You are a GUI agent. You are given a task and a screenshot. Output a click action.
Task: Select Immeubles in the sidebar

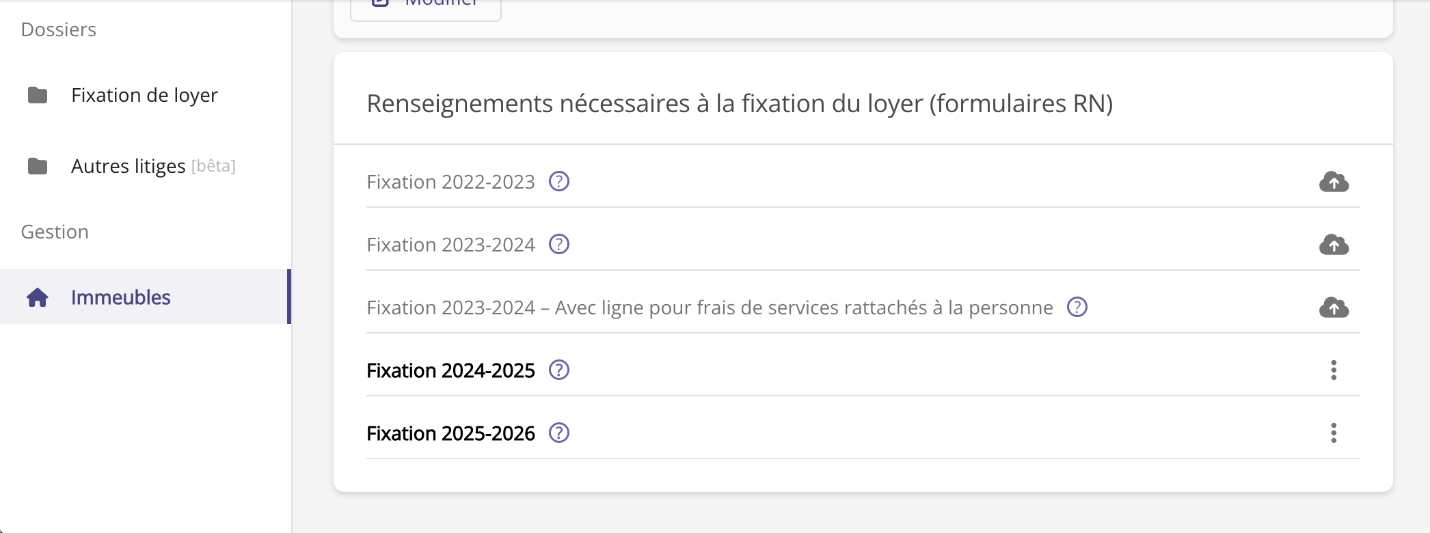click(121, 297)
